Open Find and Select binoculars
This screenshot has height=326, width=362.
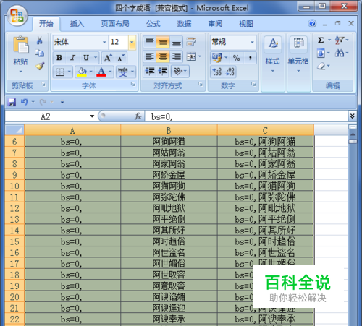click(x=339, y=53)
